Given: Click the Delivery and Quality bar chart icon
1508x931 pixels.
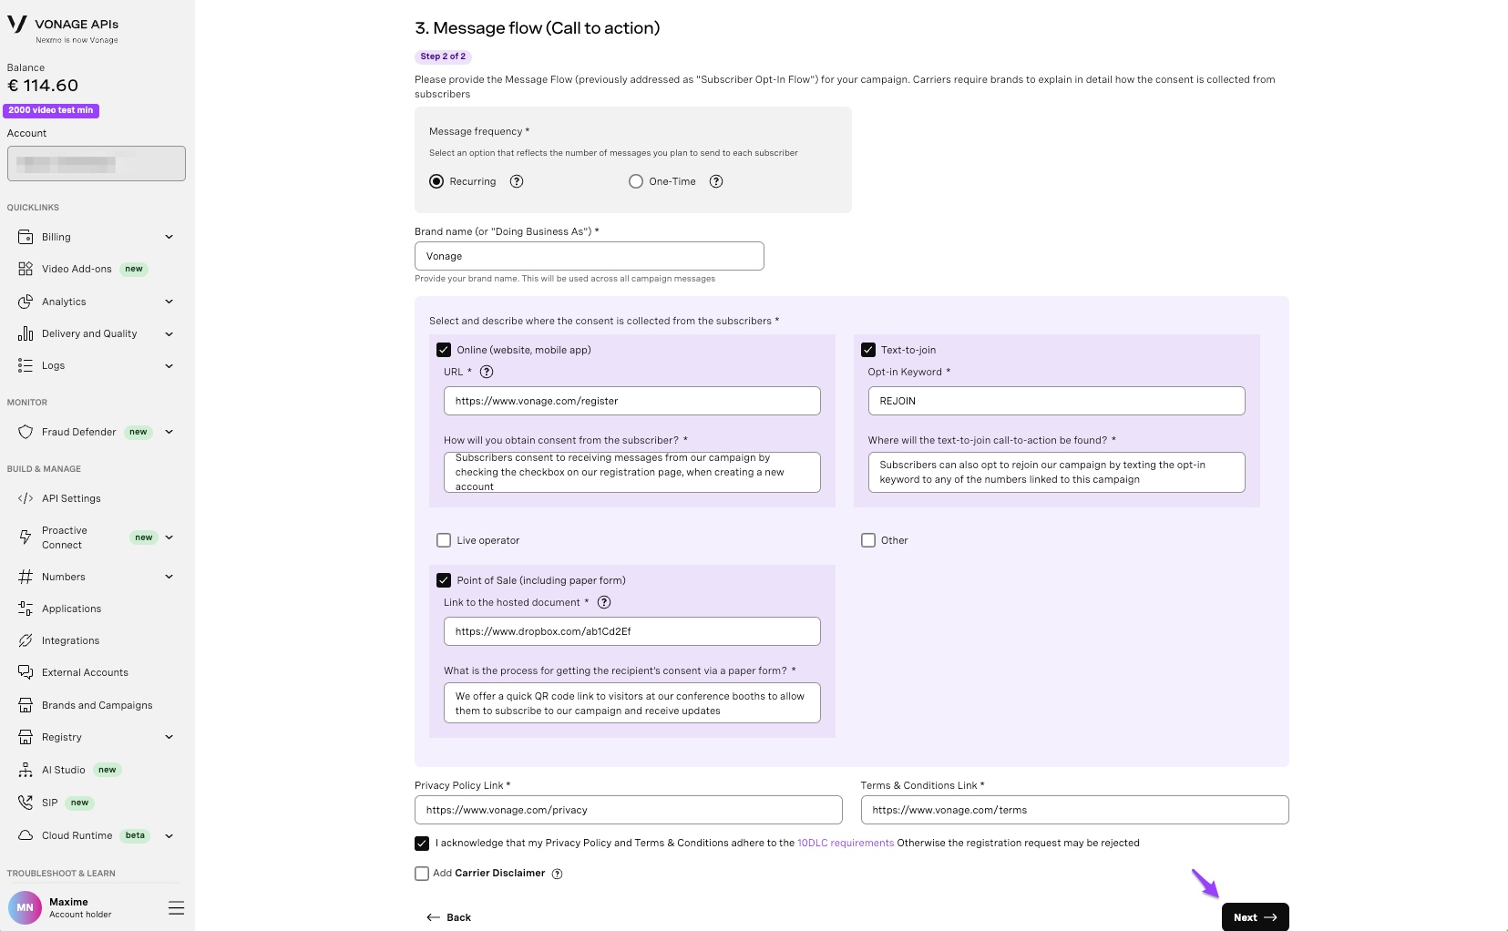Looking at the screenshot, I should [x=26, y=333].
